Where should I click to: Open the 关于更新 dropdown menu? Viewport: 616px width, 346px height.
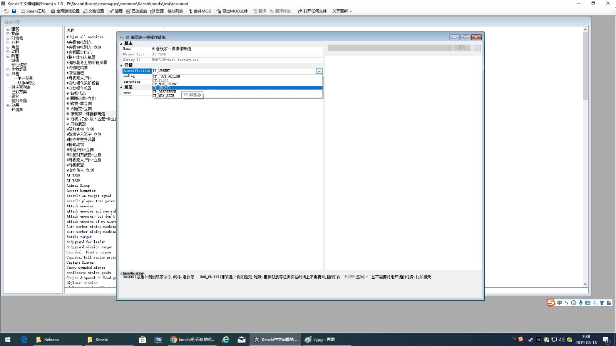[342, 11]
